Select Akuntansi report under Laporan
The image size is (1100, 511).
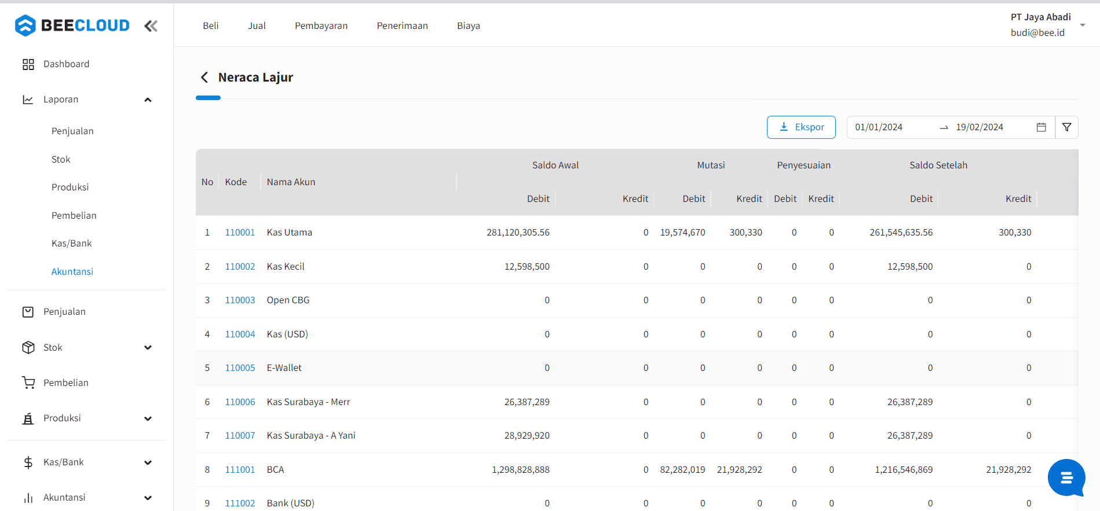pos(72,271)
